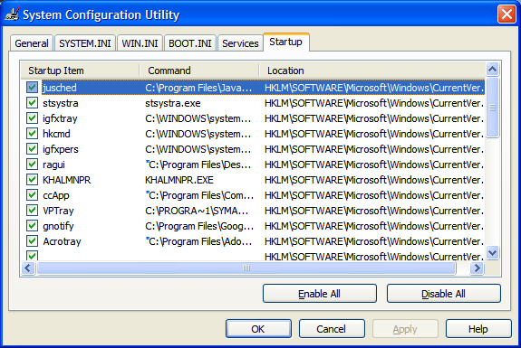Click the vertical scrollbar thumb
The height and width of the screenshot is (348, 521).
point(492,107)
